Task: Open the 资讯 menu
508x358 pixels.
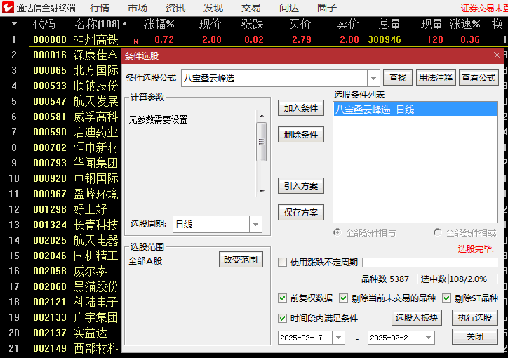Action: coord(175,8)
